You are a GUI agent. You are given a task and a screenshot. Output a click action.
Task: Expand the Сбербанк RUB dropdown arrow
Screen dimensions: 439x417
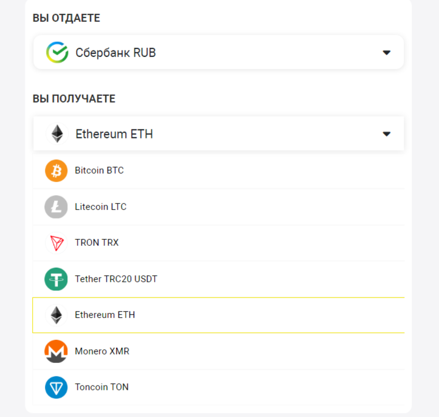386,53
